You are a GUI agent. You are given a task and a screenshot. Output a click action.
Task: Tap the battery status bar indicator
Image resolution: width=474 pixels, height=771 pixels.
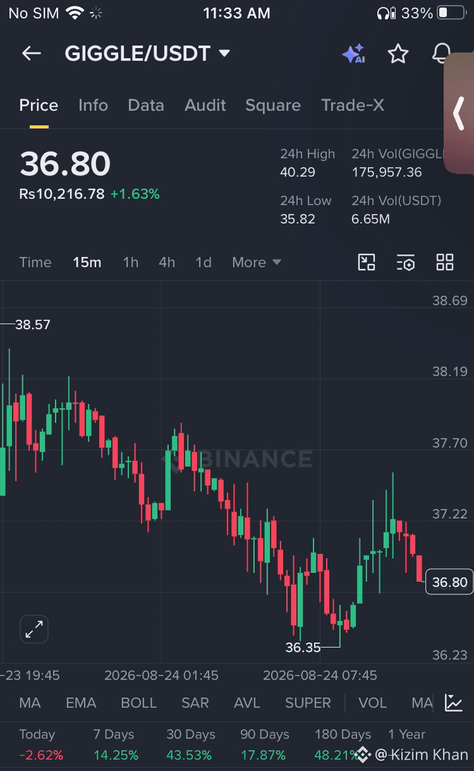451,13
